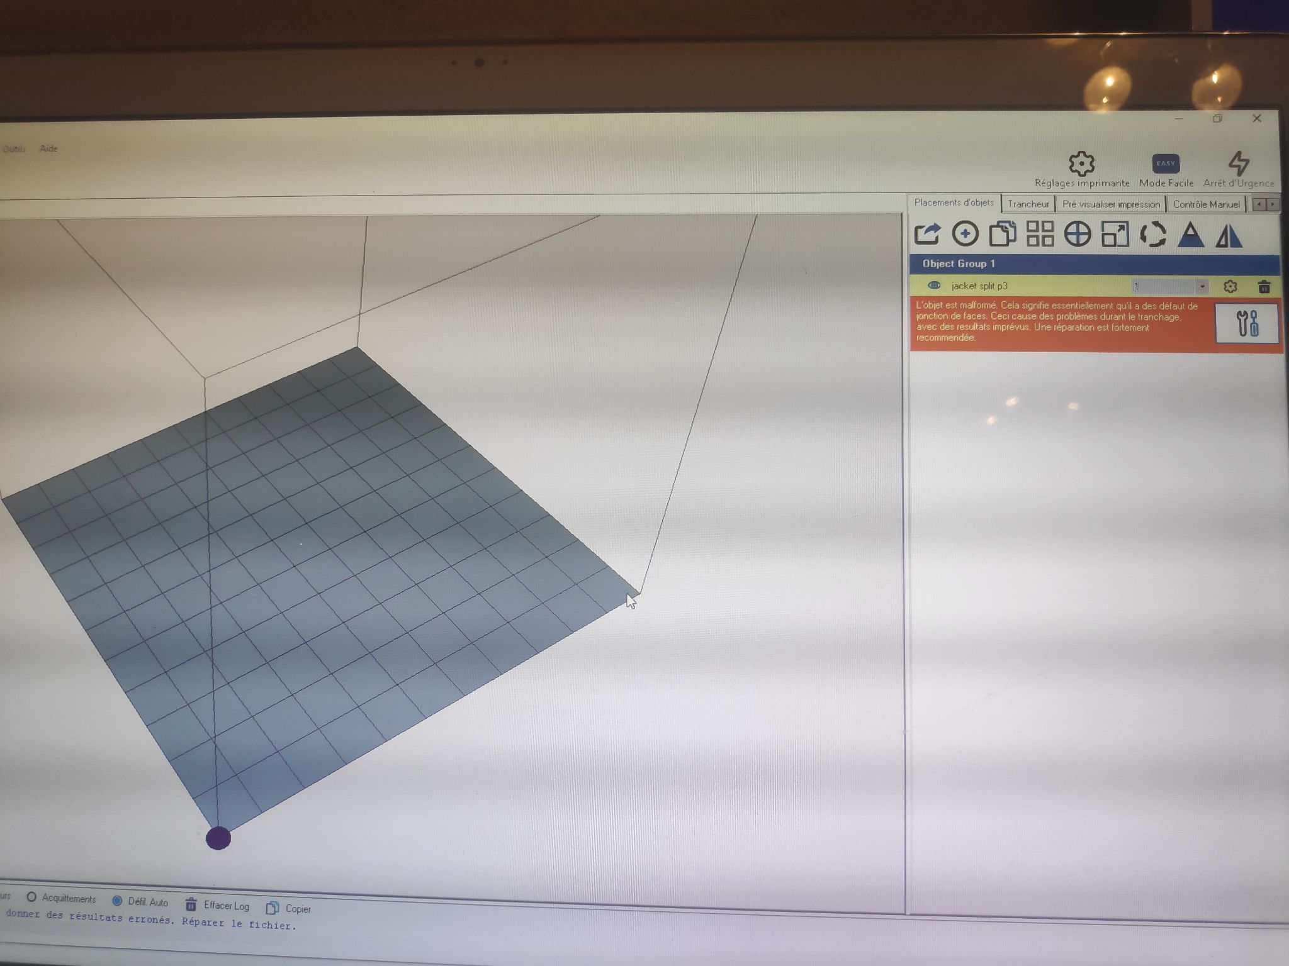Select the Placements d'objets tab
The height and width of the screenshot is (966, 1289).
[954, 203]
